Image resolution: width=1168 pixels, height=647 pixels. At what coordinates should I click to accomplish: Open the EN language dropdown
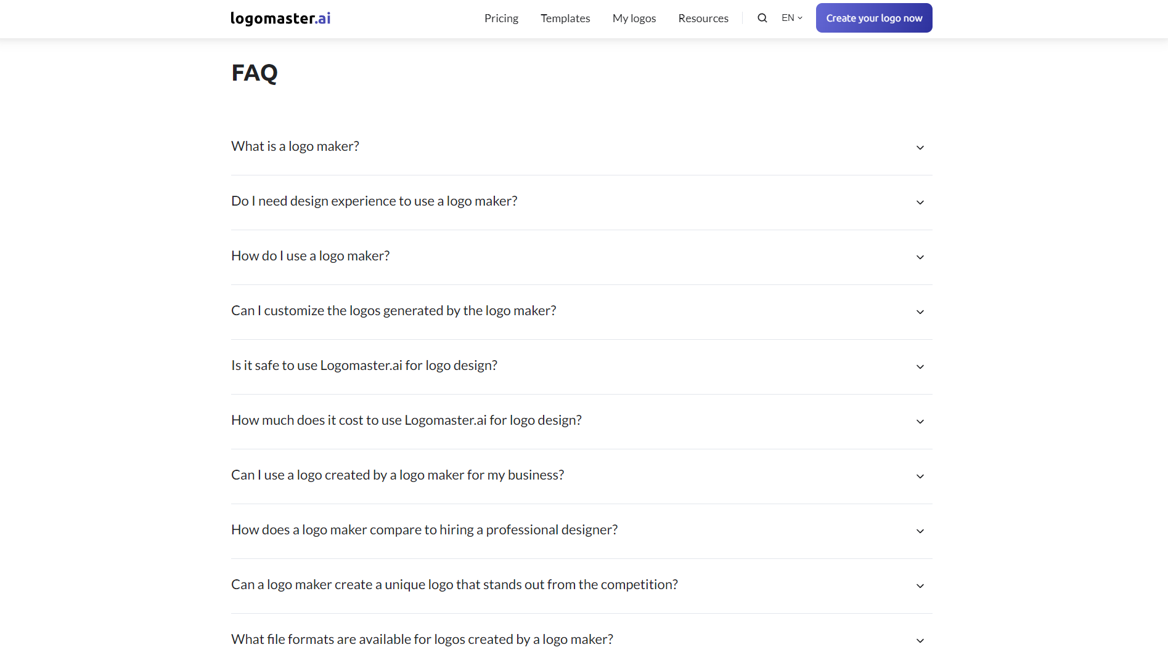791,18
